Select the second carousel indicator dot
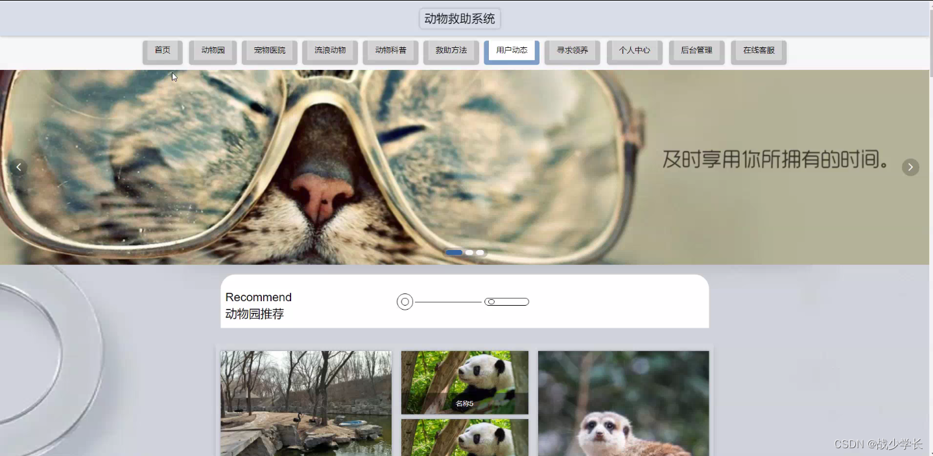The width and height of the screenshot is (933, 456). point(469,253)
